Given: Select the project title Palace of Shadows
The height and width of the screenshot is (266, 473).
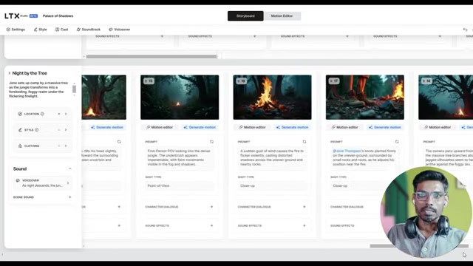Looking at the screenshot, I should (58, 16).
